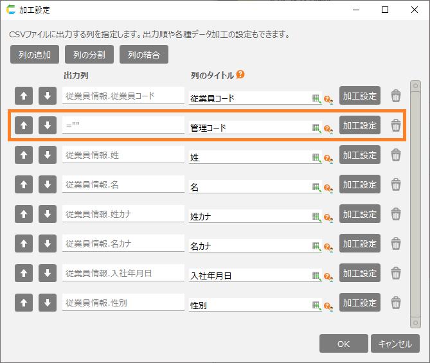
Task: Click the 管理コード column title field
Action: 249,128
